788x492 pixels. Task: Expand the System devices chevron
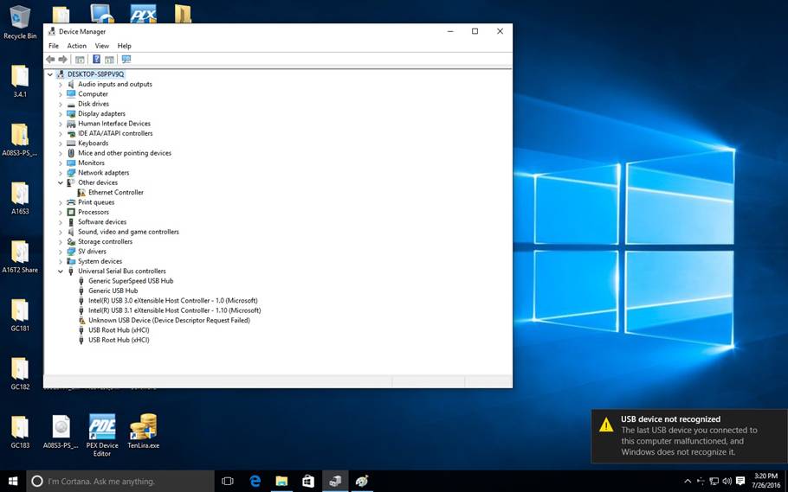tap(61, 261)
